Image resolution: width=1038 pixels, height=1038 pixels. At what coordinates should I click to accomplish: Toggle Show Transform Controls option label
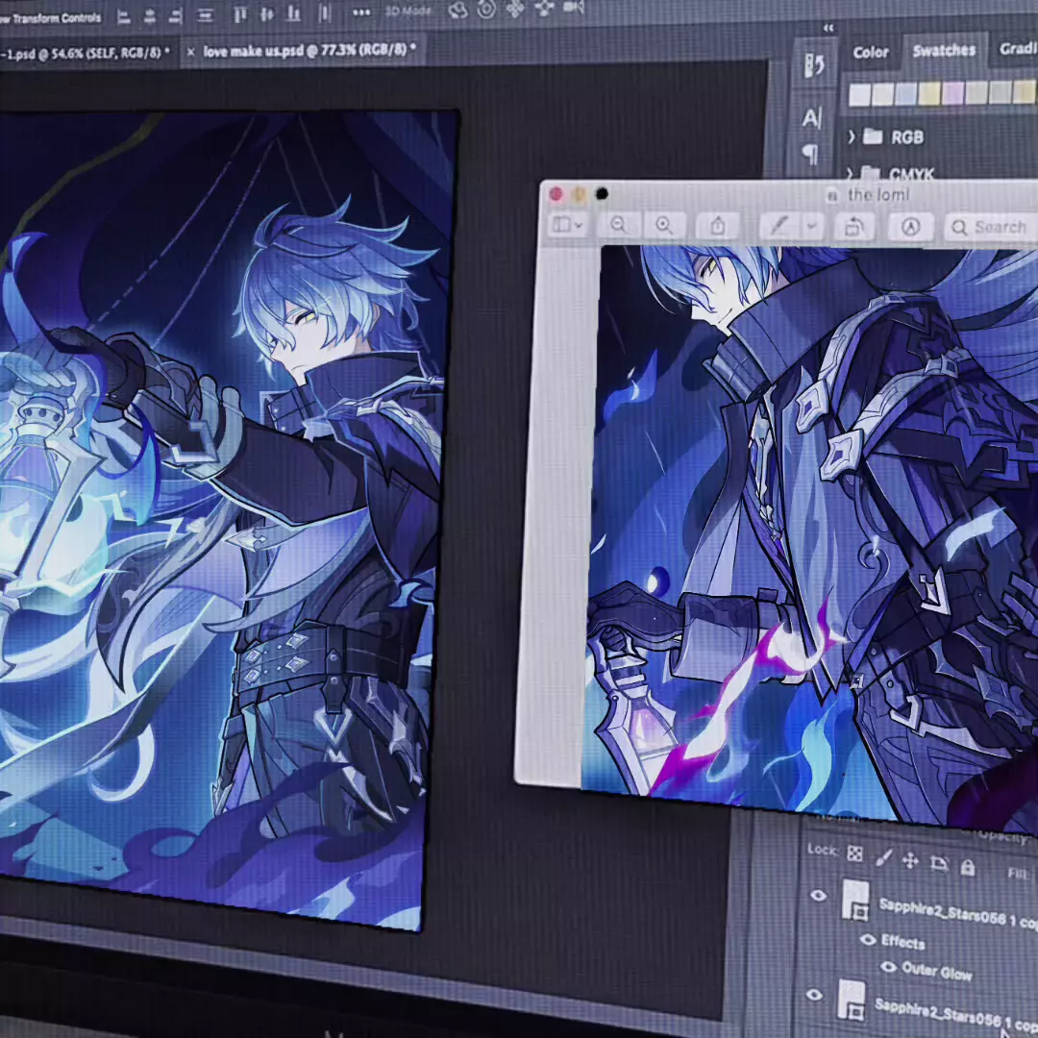(x=51, y=18)
